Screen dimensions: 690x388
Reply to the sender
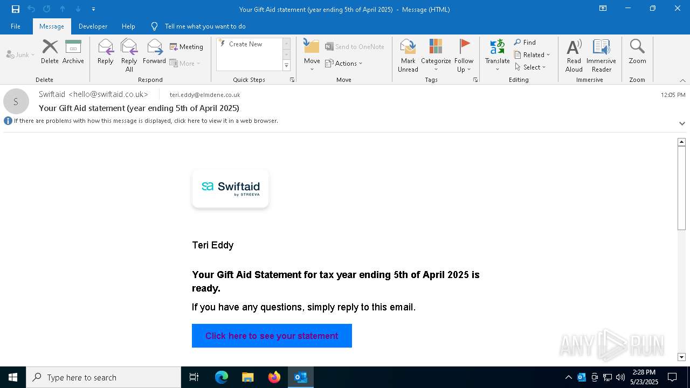pos(106,52)
